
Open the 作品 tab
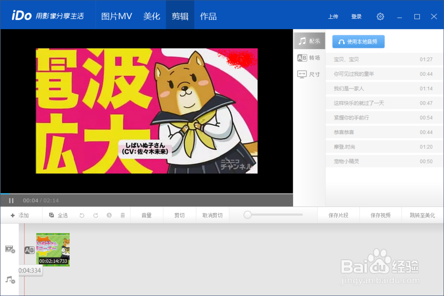coord(208,16)
